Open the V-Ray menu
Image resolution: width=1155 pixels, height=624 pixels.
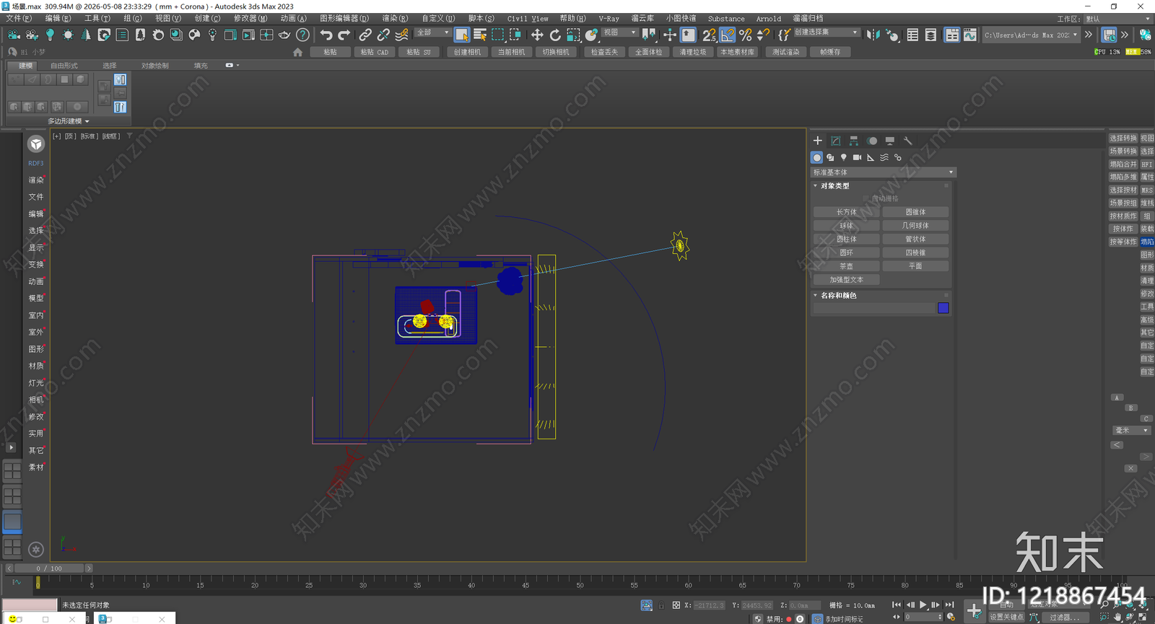click(x=609, y=19)
